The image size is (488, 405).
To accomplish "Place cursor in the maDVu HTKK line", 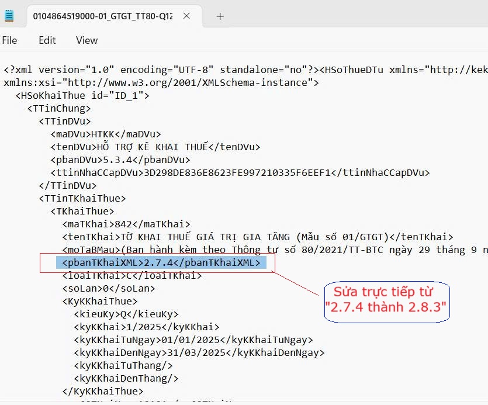I will click(106, 134).
